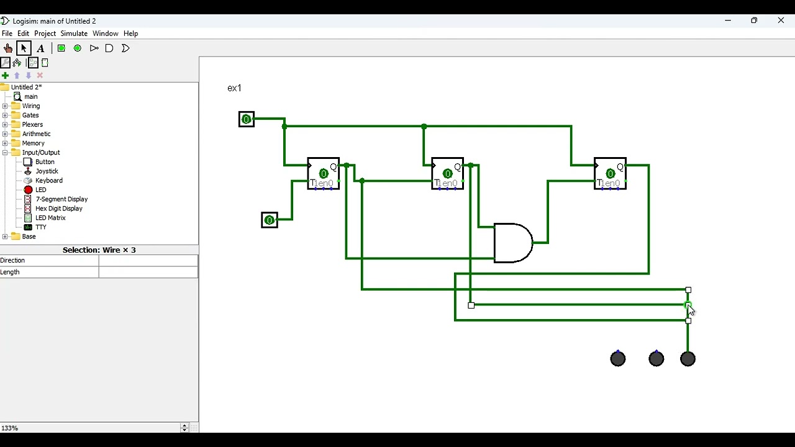
Task: Switch to circuit appearance view
Action: pyautogui.click(x=45, y=63)
